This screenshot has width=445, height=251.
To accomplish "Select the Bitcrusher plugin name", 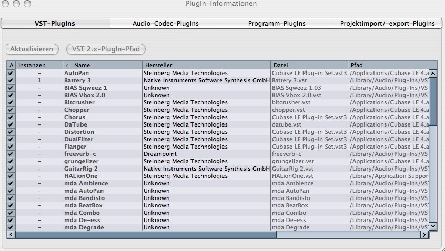I will (79, 102).
